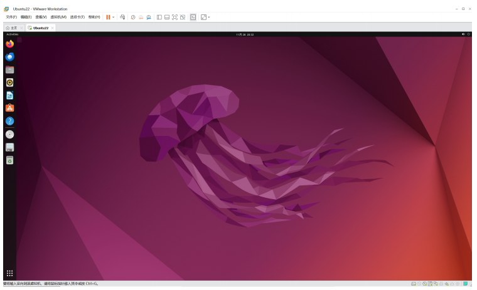Click the active CD/DVD drive status icon
This screenshot has height=290, width=477.
pyautogui.click(x=425, y=284)
